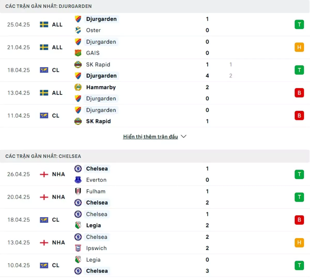310x278 pixels.
Task: Click the Hammarby club crest
Action: pyautogui.click(x=78, y=87)
